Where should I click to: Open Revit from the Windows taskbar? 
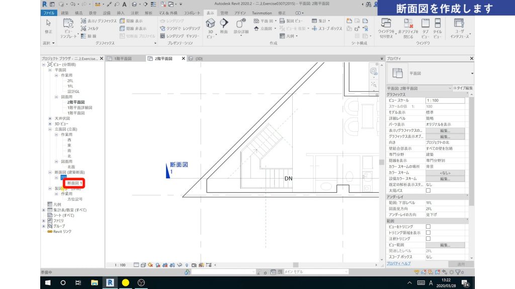[x=110, y=282]
